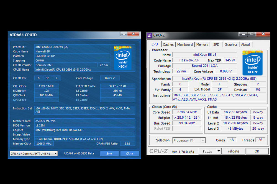
Task: Click the CPU-Z Code Name value 'Haswell-E/EP'
Action: tap(189, 60)
